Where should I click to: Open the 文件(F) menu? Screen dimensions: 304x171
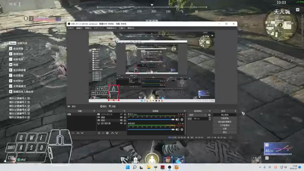(x=71, y=28)
